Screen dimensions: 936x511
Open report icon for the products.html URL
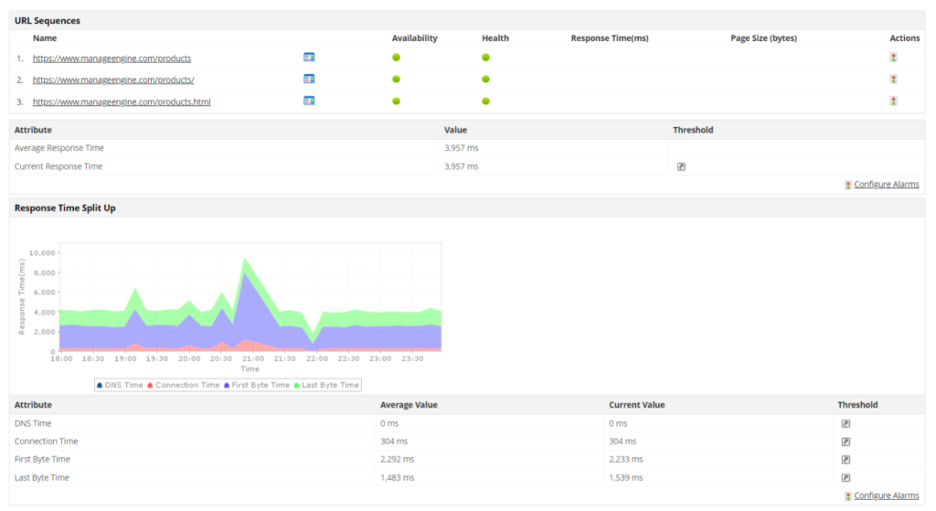click(309, 101)
